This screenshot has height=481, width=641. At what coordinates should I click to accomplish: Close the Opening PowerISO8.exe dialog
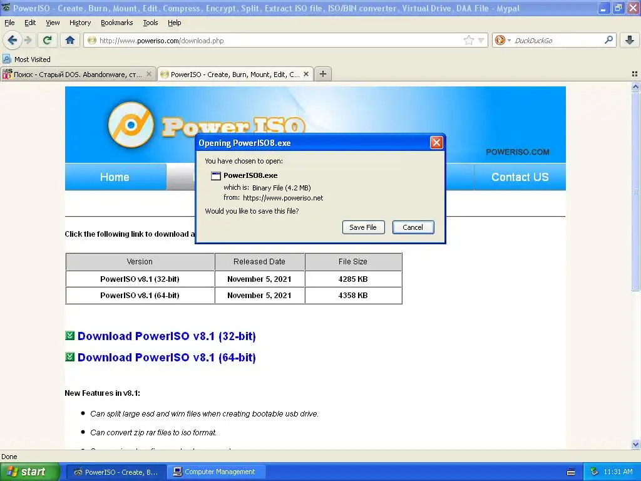pyautogui.click(x=436, y=143)
